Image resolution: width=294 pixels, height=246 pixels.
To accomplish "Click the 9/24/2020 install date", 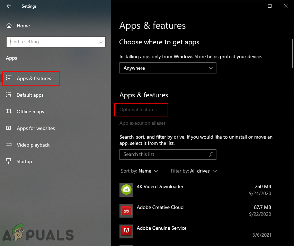I will click(x=260, y=193).
